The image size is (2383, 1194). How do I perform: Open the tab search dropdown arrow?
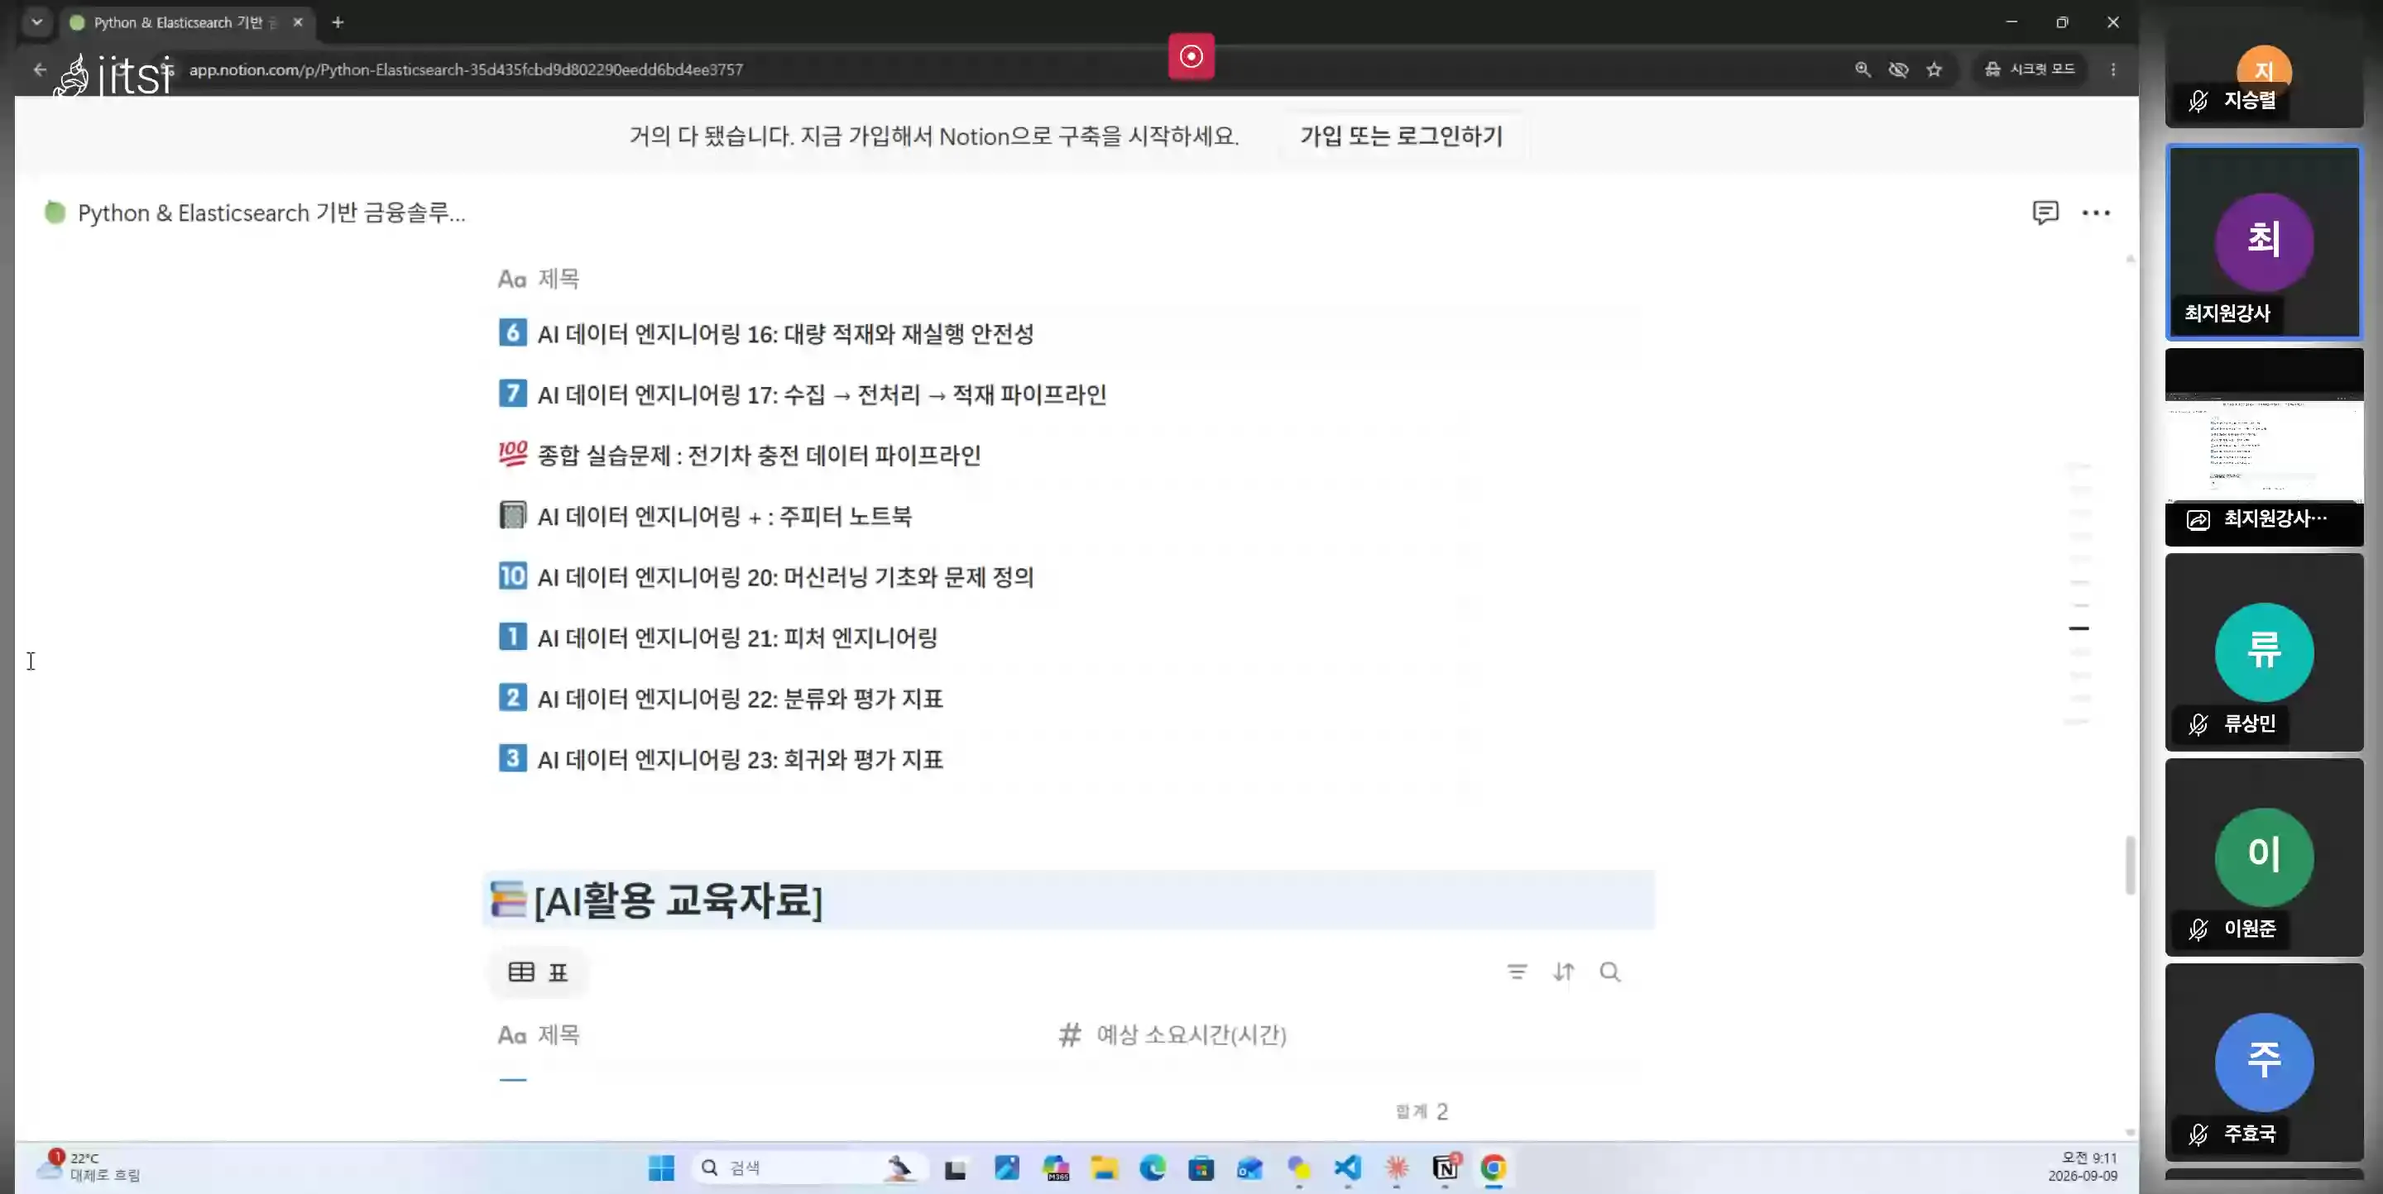click(36, 21)
